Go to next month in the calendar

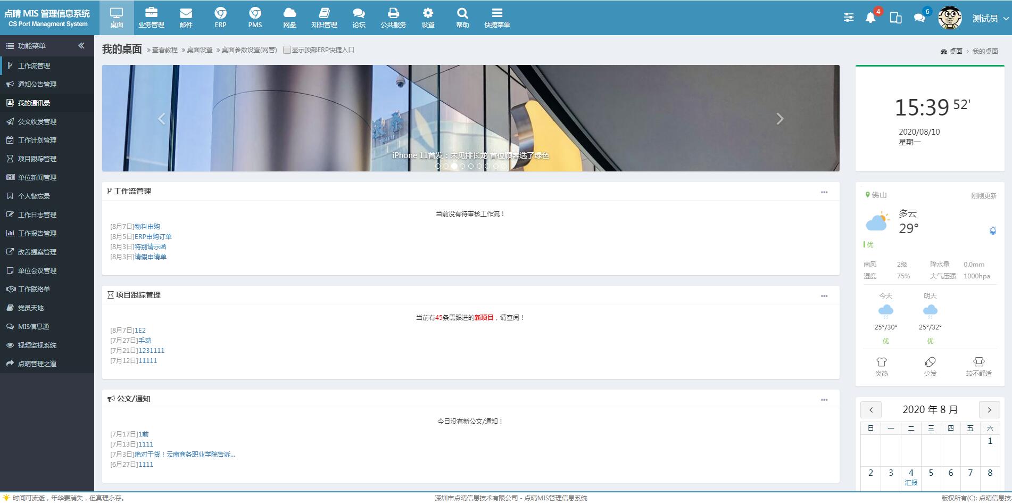pos(989,410)
